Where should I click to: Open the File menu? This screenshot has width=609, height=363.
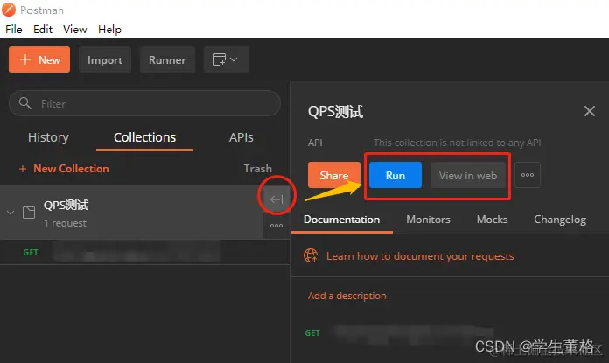14,30
